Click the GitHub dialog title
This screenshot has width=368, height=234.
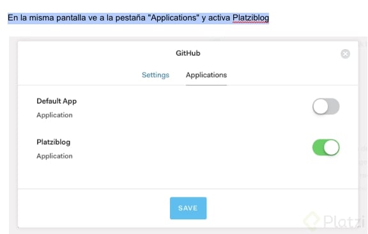pyautogui.click(x=188, y=53)
